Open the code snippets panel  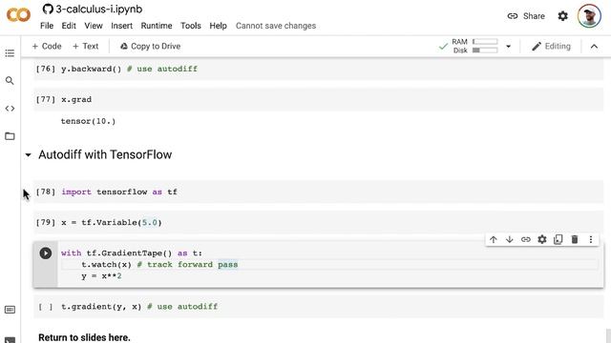pos(10,109)
